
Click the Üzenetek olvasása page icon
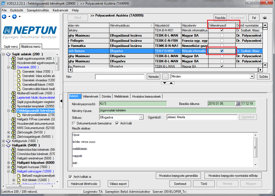click(x=19, y=81)
